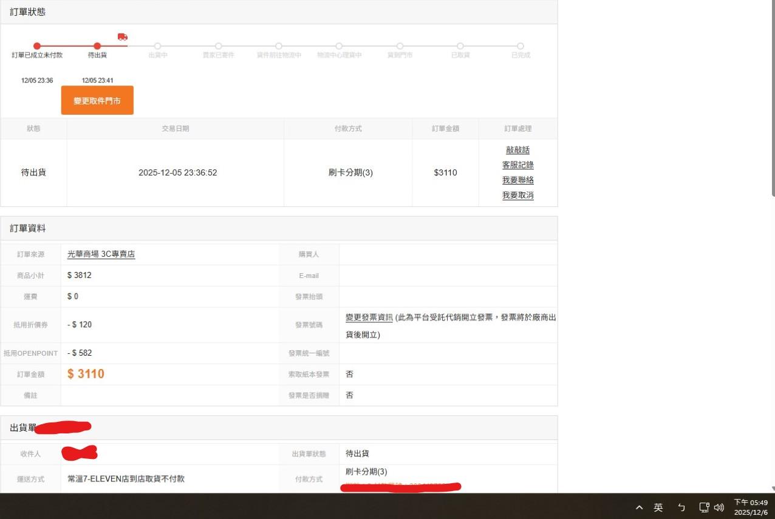Select 我要取消 to cancel the order

(517, 195)
